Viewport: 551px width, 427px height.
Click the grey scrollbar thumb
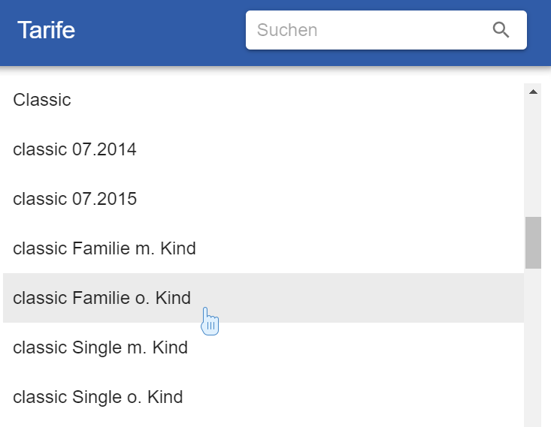pyautogui.click(x=533, y=242)
